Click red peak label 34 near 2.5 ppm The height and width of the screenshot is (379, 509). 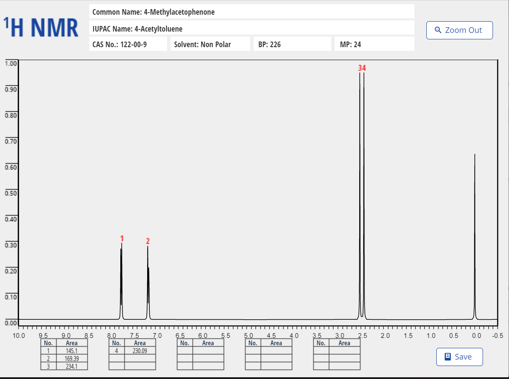pyautogui.click(x=362, y=68)
